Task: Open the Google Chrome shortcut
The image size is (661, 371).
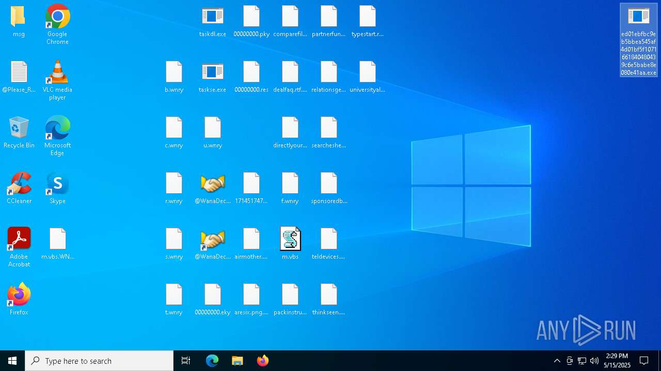Action: point(57,24)
